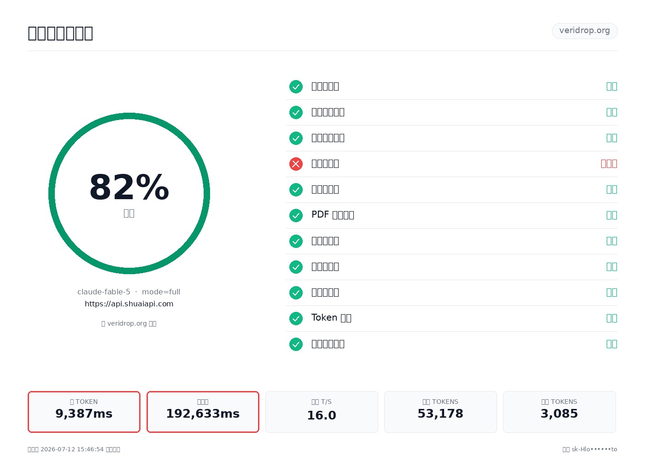645x460 pixels.
Task: Click the green check icon in the topmost checklist row
Action: pos(296,86)
